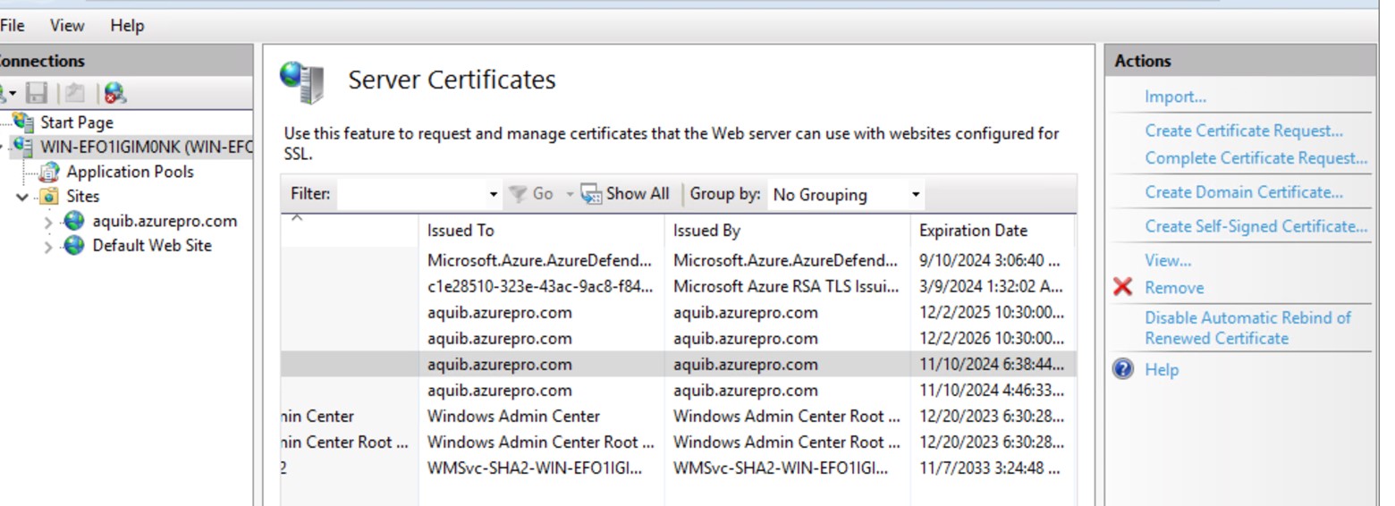Viewport: 1395px width, 506px height.
Task: Select certificate expiring 12/2/2025
Action: 679,313
